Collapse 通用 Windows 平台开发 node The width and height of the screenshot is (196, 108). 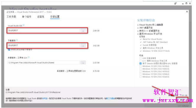click(138, 34)
